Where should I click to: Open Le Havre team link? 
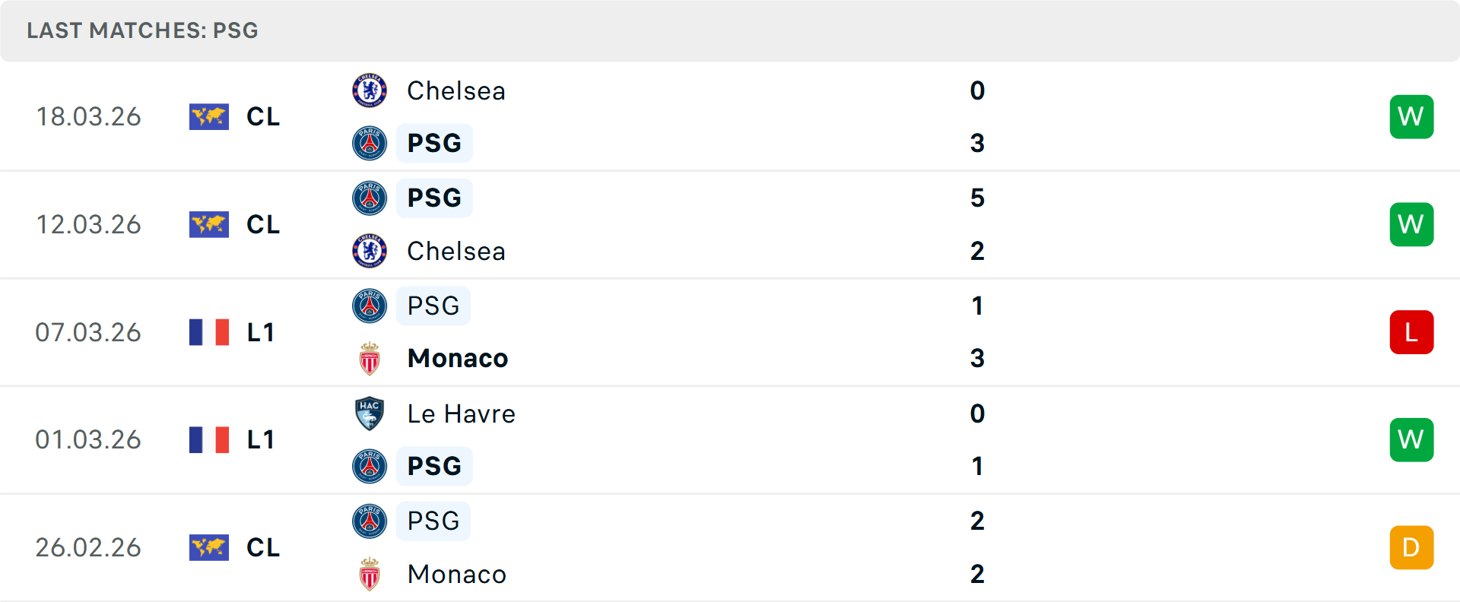461,413
